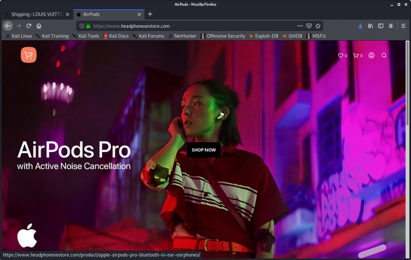Open the Exploit-DB bookmark

click(264, 36)
